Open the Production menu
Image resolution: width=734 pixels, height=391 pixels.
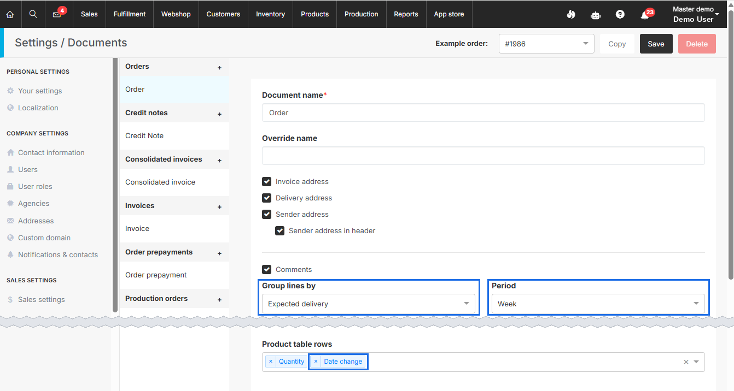362,14
